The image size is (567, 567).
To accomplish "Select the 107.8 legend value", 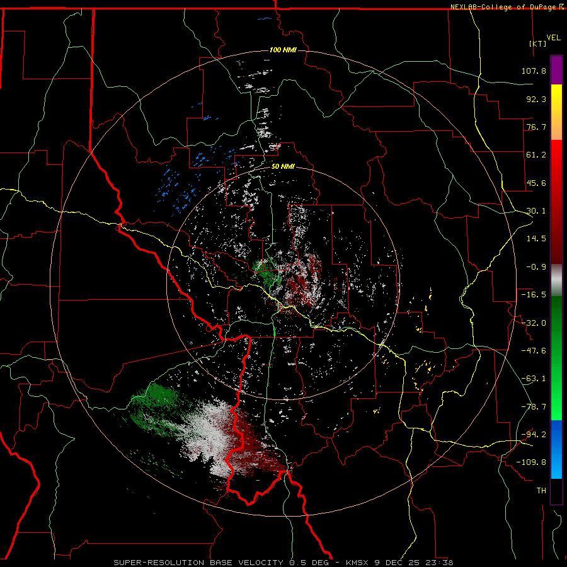I will click(534, 71).
